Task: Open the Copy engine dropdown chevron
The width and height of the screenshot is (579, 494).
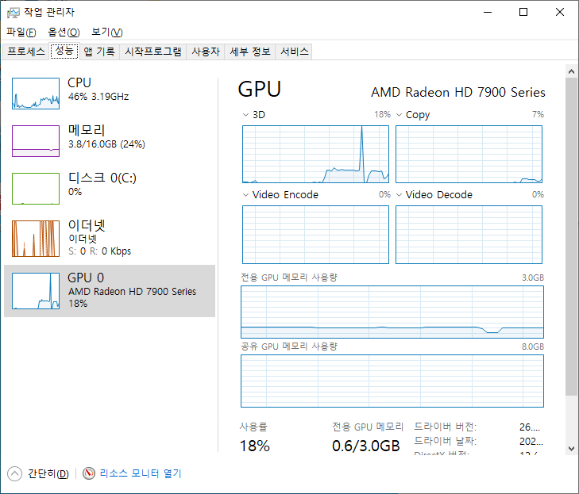Action: [x=399, y=115]
